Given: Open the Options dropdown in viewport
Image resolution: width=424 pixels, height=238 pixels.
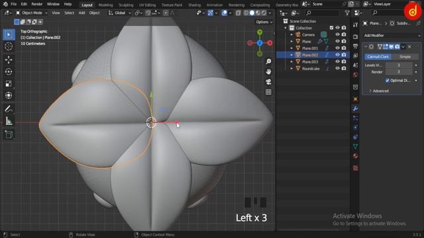Looking at the screenshot, I should (x=264, y=22).
